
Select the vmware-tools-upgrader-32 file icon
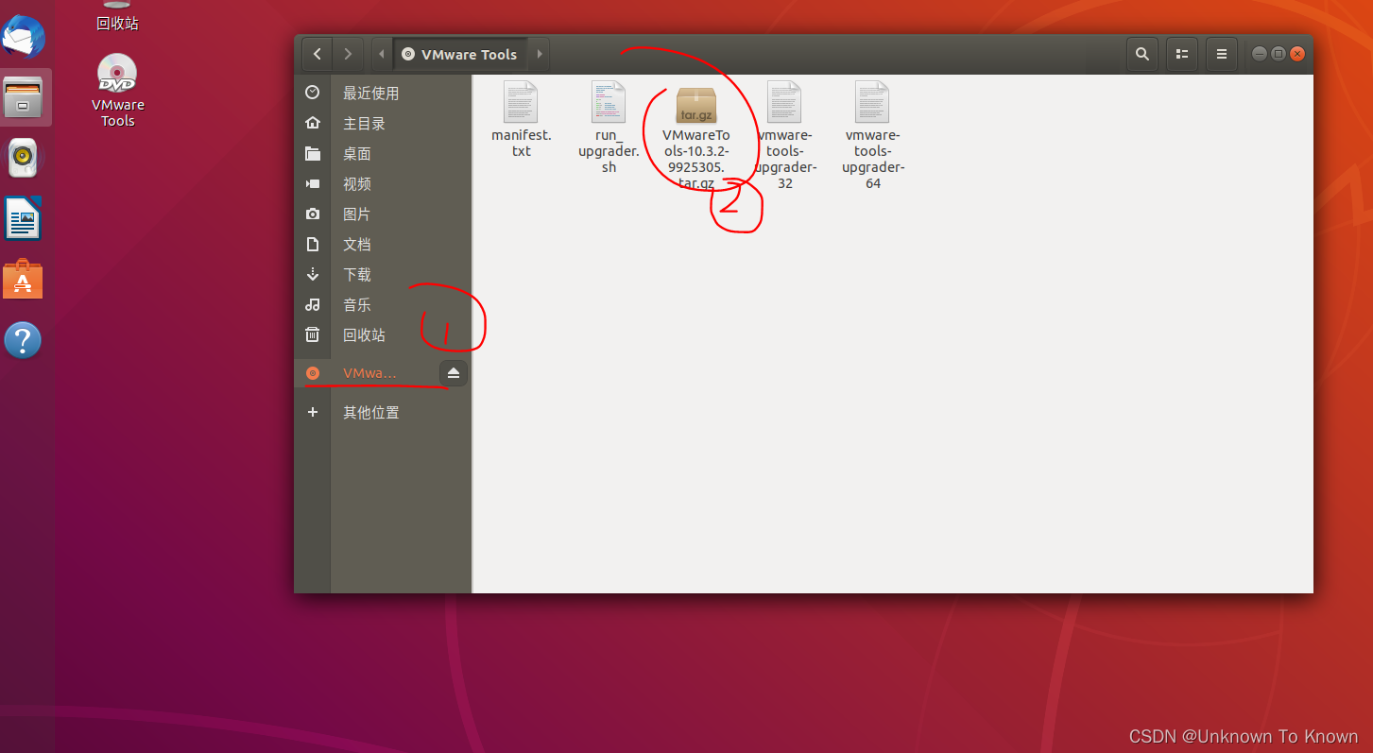[x=784, y=102]
